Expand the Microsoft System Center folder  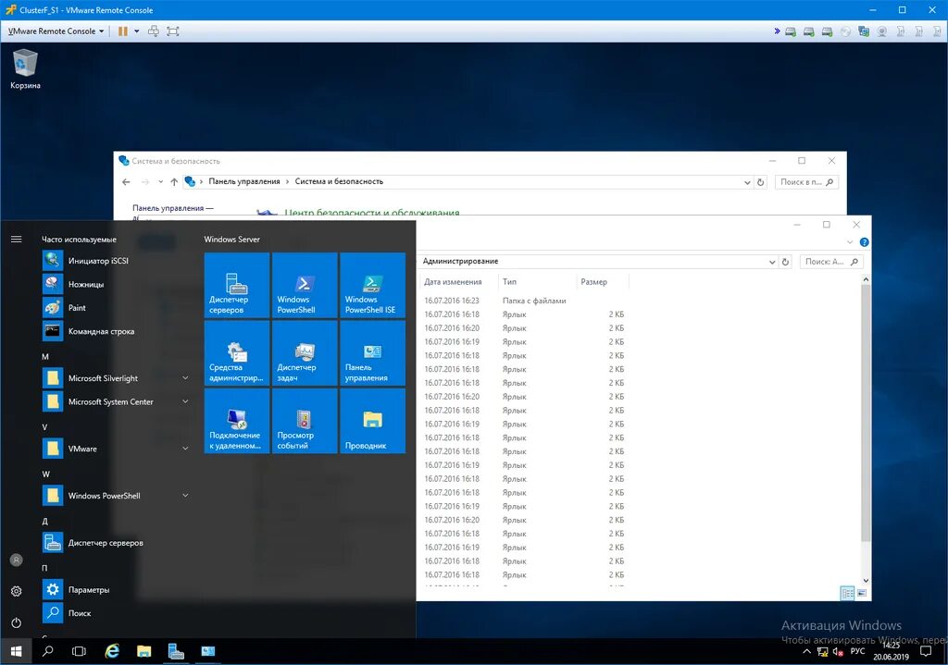coord(115,401)
